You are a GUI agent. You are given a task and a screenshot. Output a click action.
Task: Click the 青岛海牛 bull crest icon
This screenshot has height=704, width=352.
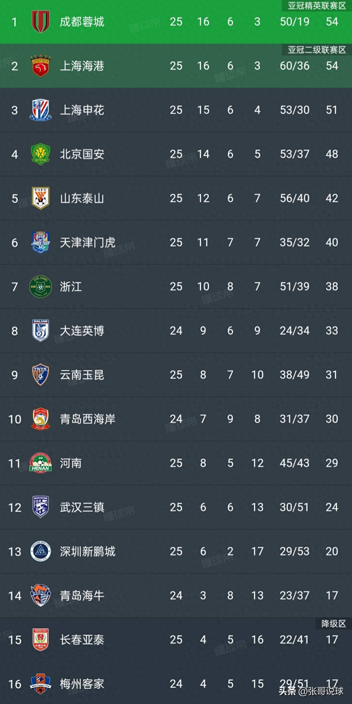click(40, 596)
